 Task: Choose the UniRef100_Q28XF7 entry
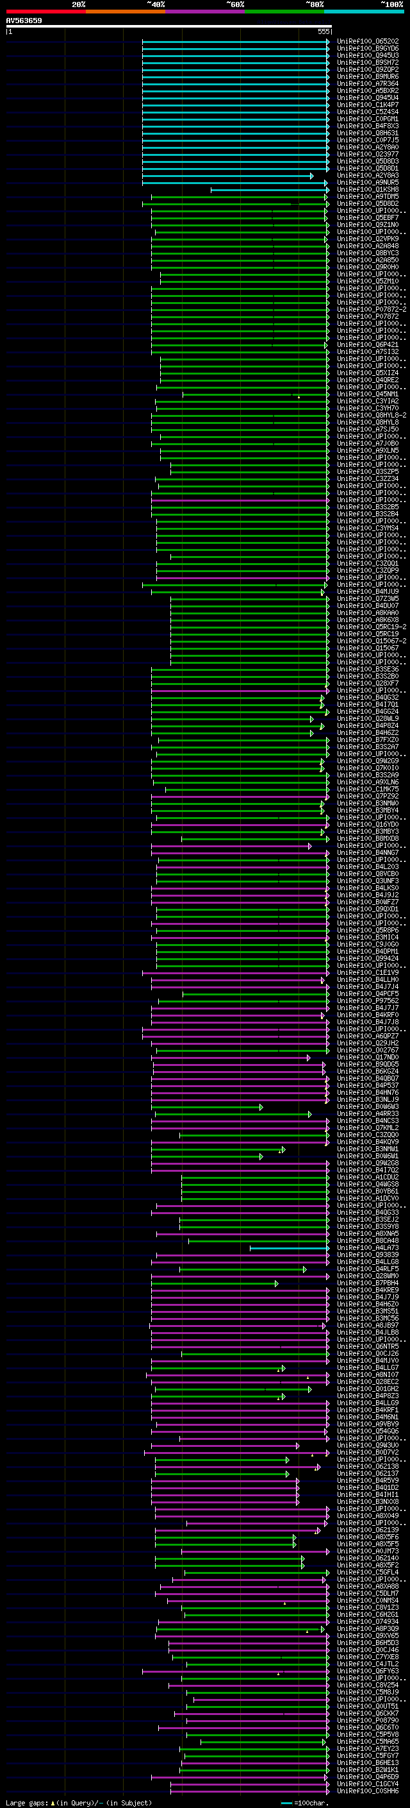tap(368, 683)
